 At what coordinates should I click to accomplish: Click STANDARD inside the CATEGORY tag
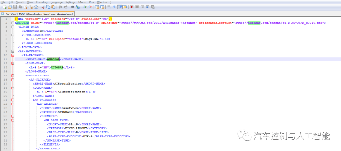65,112
